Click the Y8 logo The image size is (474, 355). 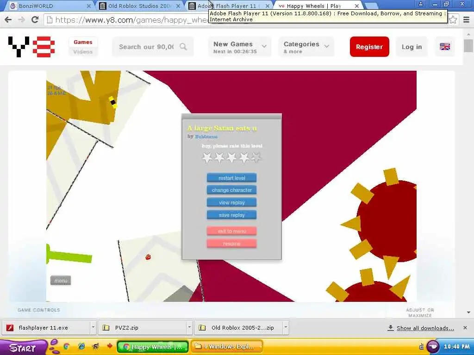coord(31,47)
